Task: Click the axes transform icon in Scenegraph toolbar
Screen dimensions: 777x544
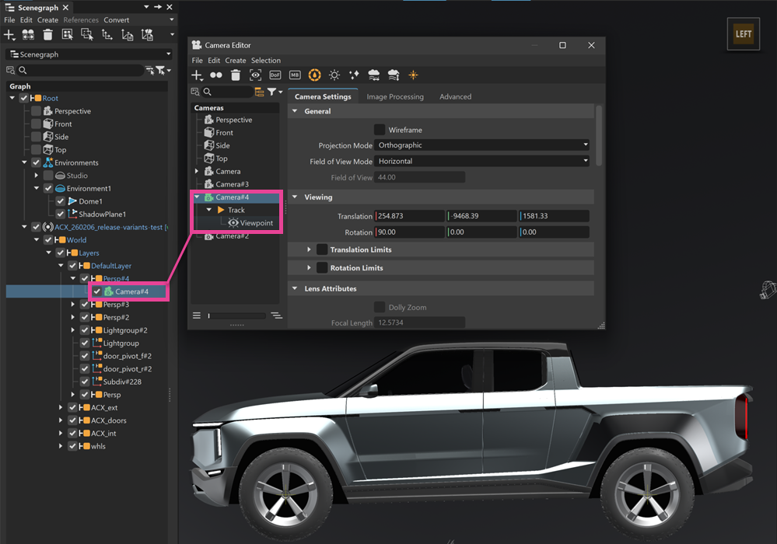Action: 107,35
